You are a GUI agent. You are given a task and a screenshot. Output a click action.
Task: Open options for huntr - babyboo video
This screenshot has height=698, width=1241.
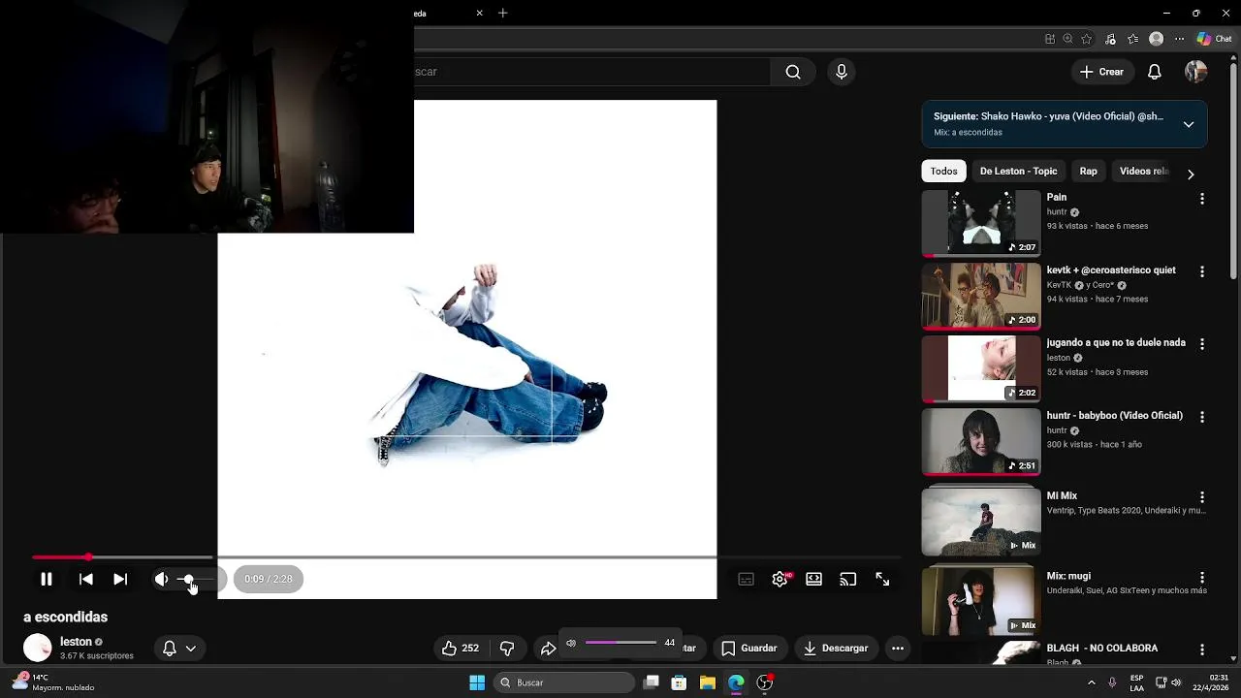pyautogui.click(x=1202, y=417)
